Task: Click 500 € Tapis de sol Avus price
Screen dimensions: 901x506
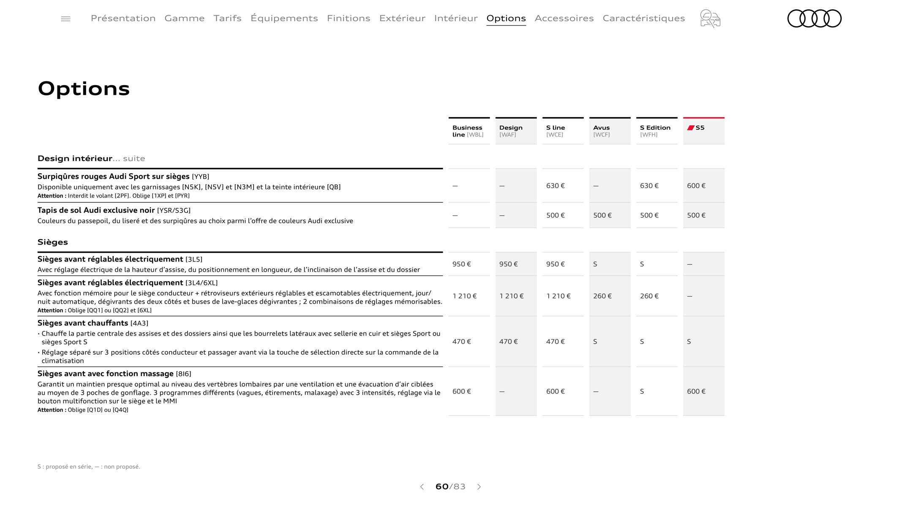Action: [x=602, y=215]
